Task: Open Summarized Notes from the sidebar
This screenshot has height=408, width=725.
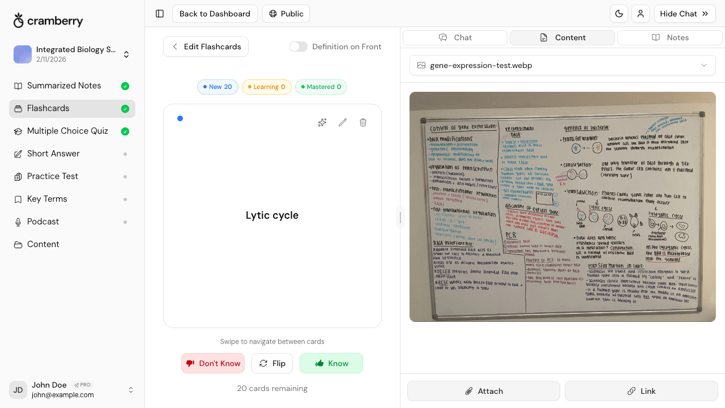Action: 64,86
